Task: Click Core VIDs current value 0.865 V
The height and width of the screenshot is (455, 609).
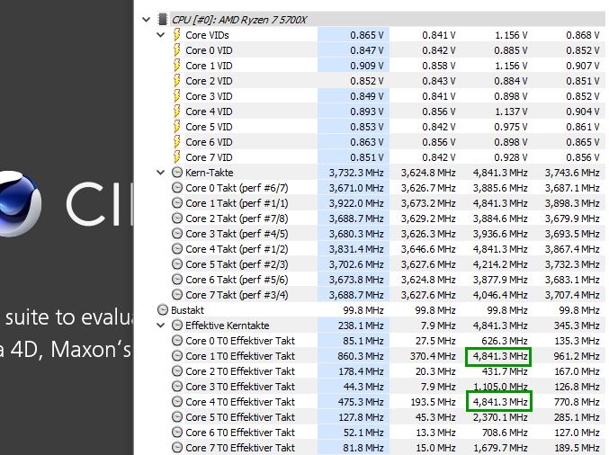Action: click(x=367, y=35)
